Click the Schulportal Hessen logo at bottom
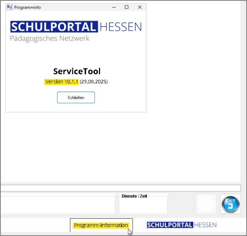The width and height of the screenshot is (247, 236). tap(182, 225)
